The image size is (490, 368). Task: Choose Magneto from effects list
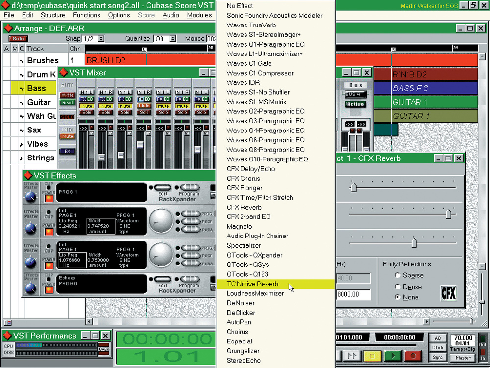click(275, 226)
